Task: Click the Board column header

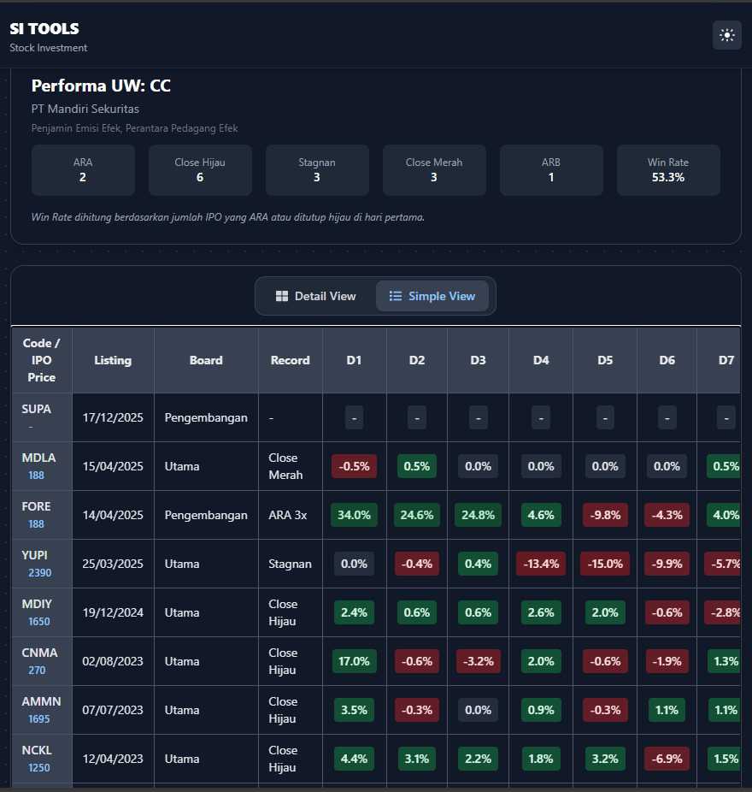Action: pyautogui.click(x=206, y=360)
